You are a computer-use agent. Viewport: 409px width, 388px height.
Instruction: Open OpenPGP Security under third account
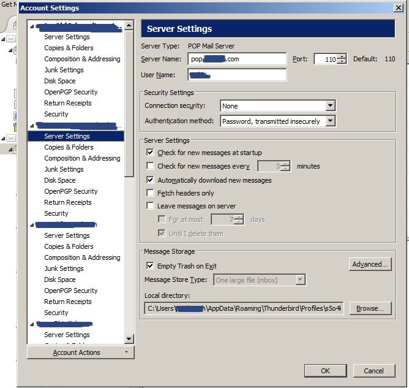pyautogui.click(x=70, y=291)
